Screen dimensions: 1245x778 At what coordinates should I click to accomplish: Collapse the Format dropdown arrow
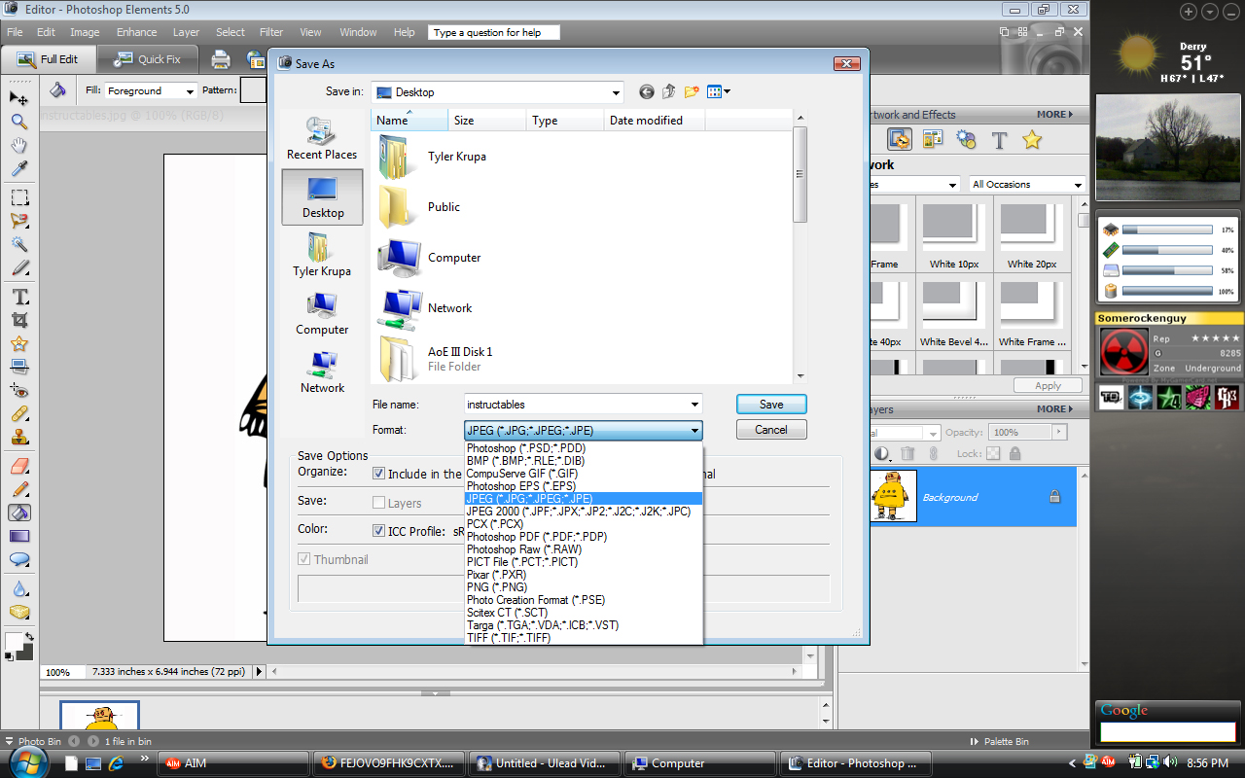694,430
